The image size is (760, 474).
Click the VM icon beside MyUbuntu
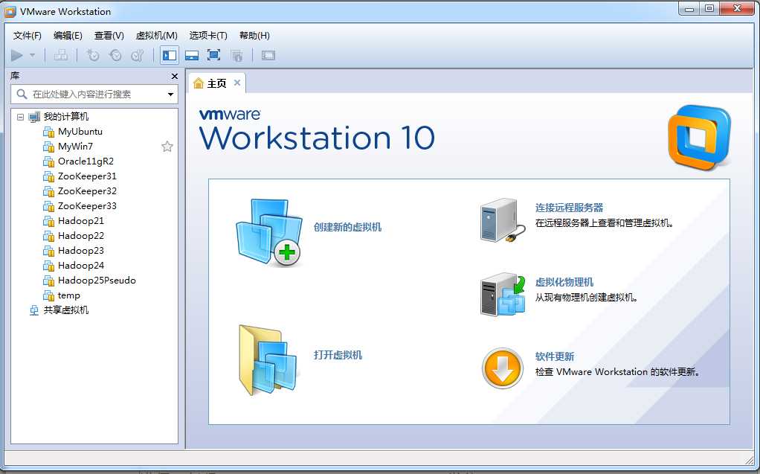click(x=48, y=132)
